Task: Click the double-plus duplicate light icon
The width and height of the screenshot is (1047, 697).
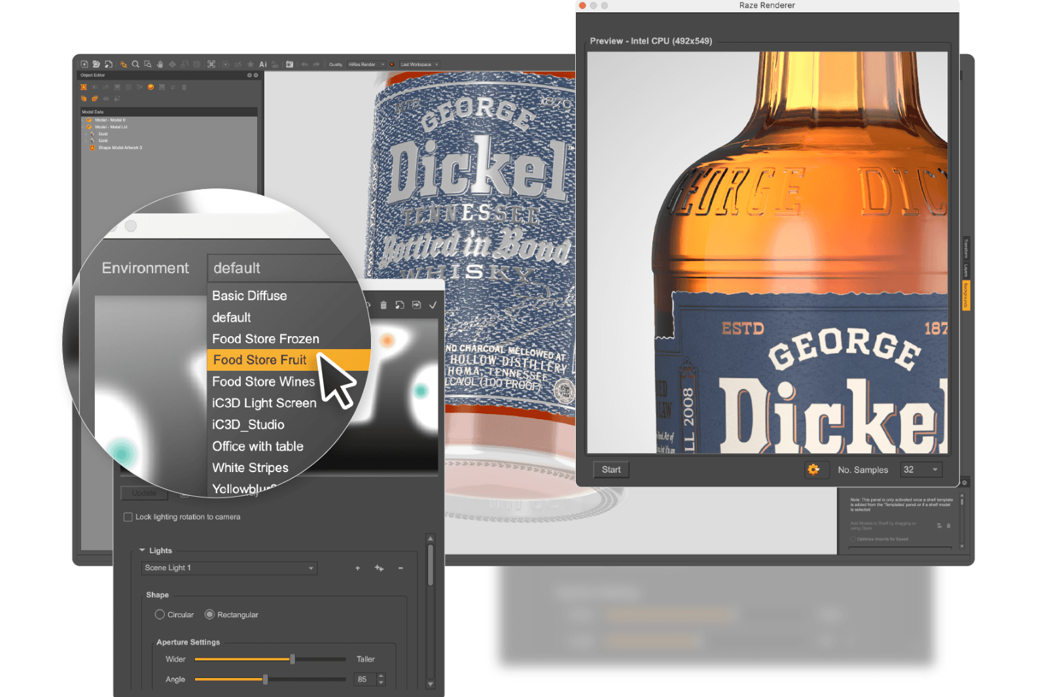Action: (x=379, y=568)
